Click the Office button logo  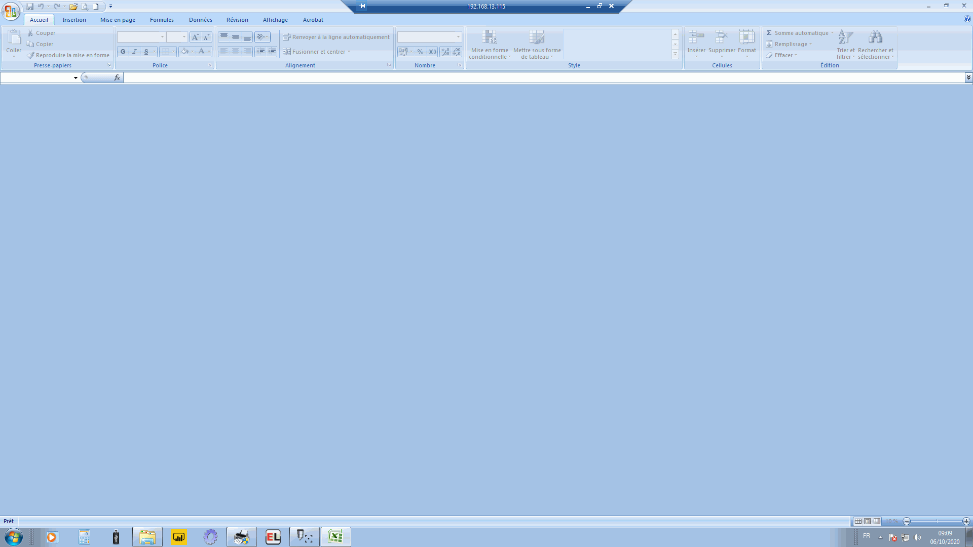(11, 11)
